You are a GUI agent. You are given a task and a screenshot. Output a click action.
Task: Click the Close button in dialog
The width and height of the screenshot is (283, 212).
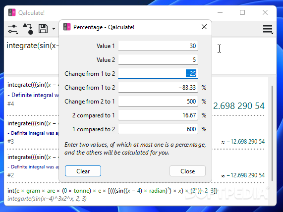pyautogui.click(x=187, y=171)
